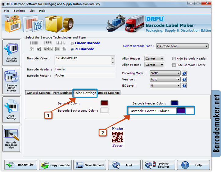
Task: Click the Barcode Value text field
Action: click(x=83, y=60)
